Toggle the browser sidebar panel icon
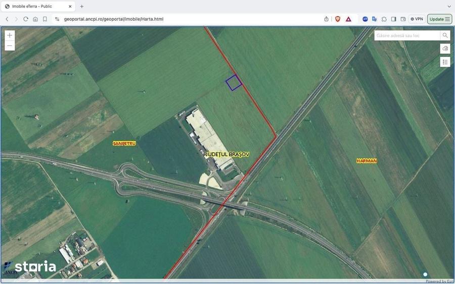 tap(393, 19)
